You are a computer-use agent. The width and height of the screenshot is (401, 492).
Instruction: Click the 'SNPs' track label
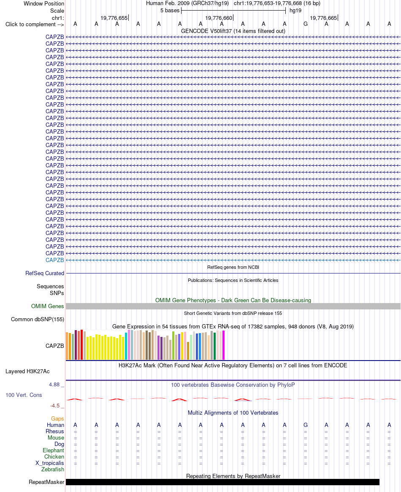click(57, 293)
